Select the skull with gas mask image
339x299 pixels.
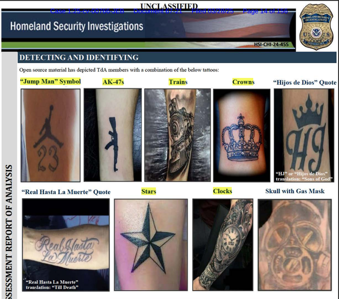click(x=295, y=245)
